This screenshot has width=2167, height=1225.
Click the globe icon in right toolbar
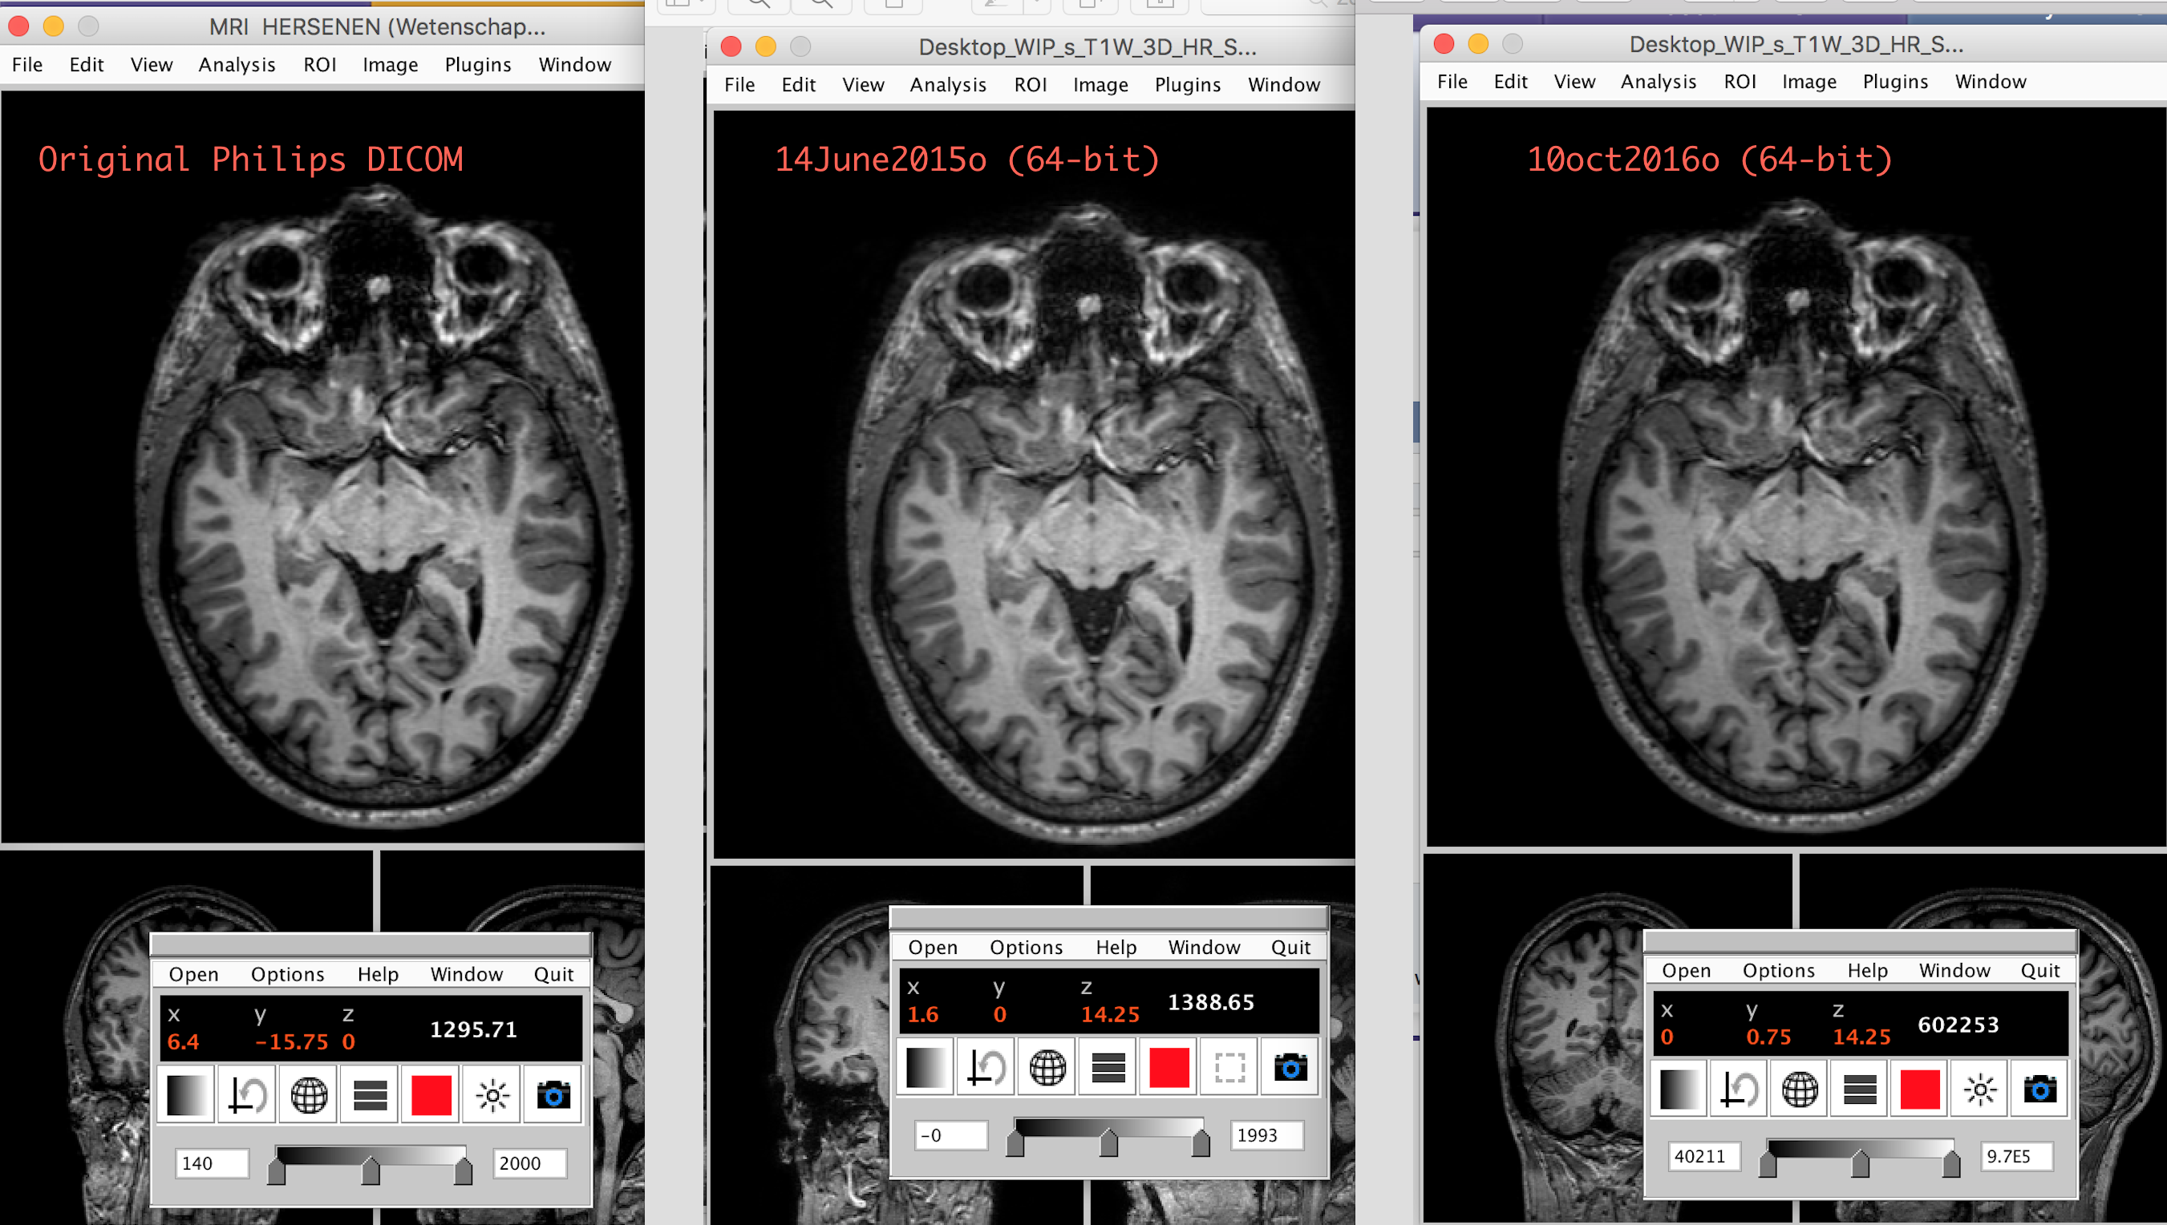pyautogui.click(x=1799, y=1090)
